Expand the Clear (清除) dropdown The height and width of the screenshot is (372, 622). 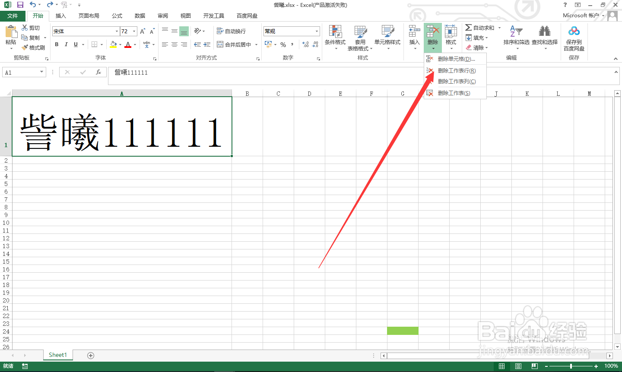486,48
